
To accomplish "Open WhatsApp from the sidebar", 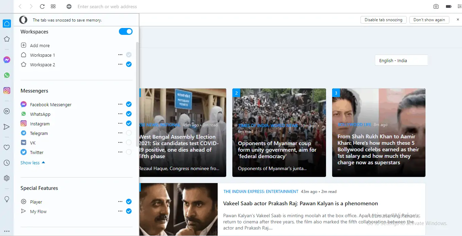I will [7, 75].
